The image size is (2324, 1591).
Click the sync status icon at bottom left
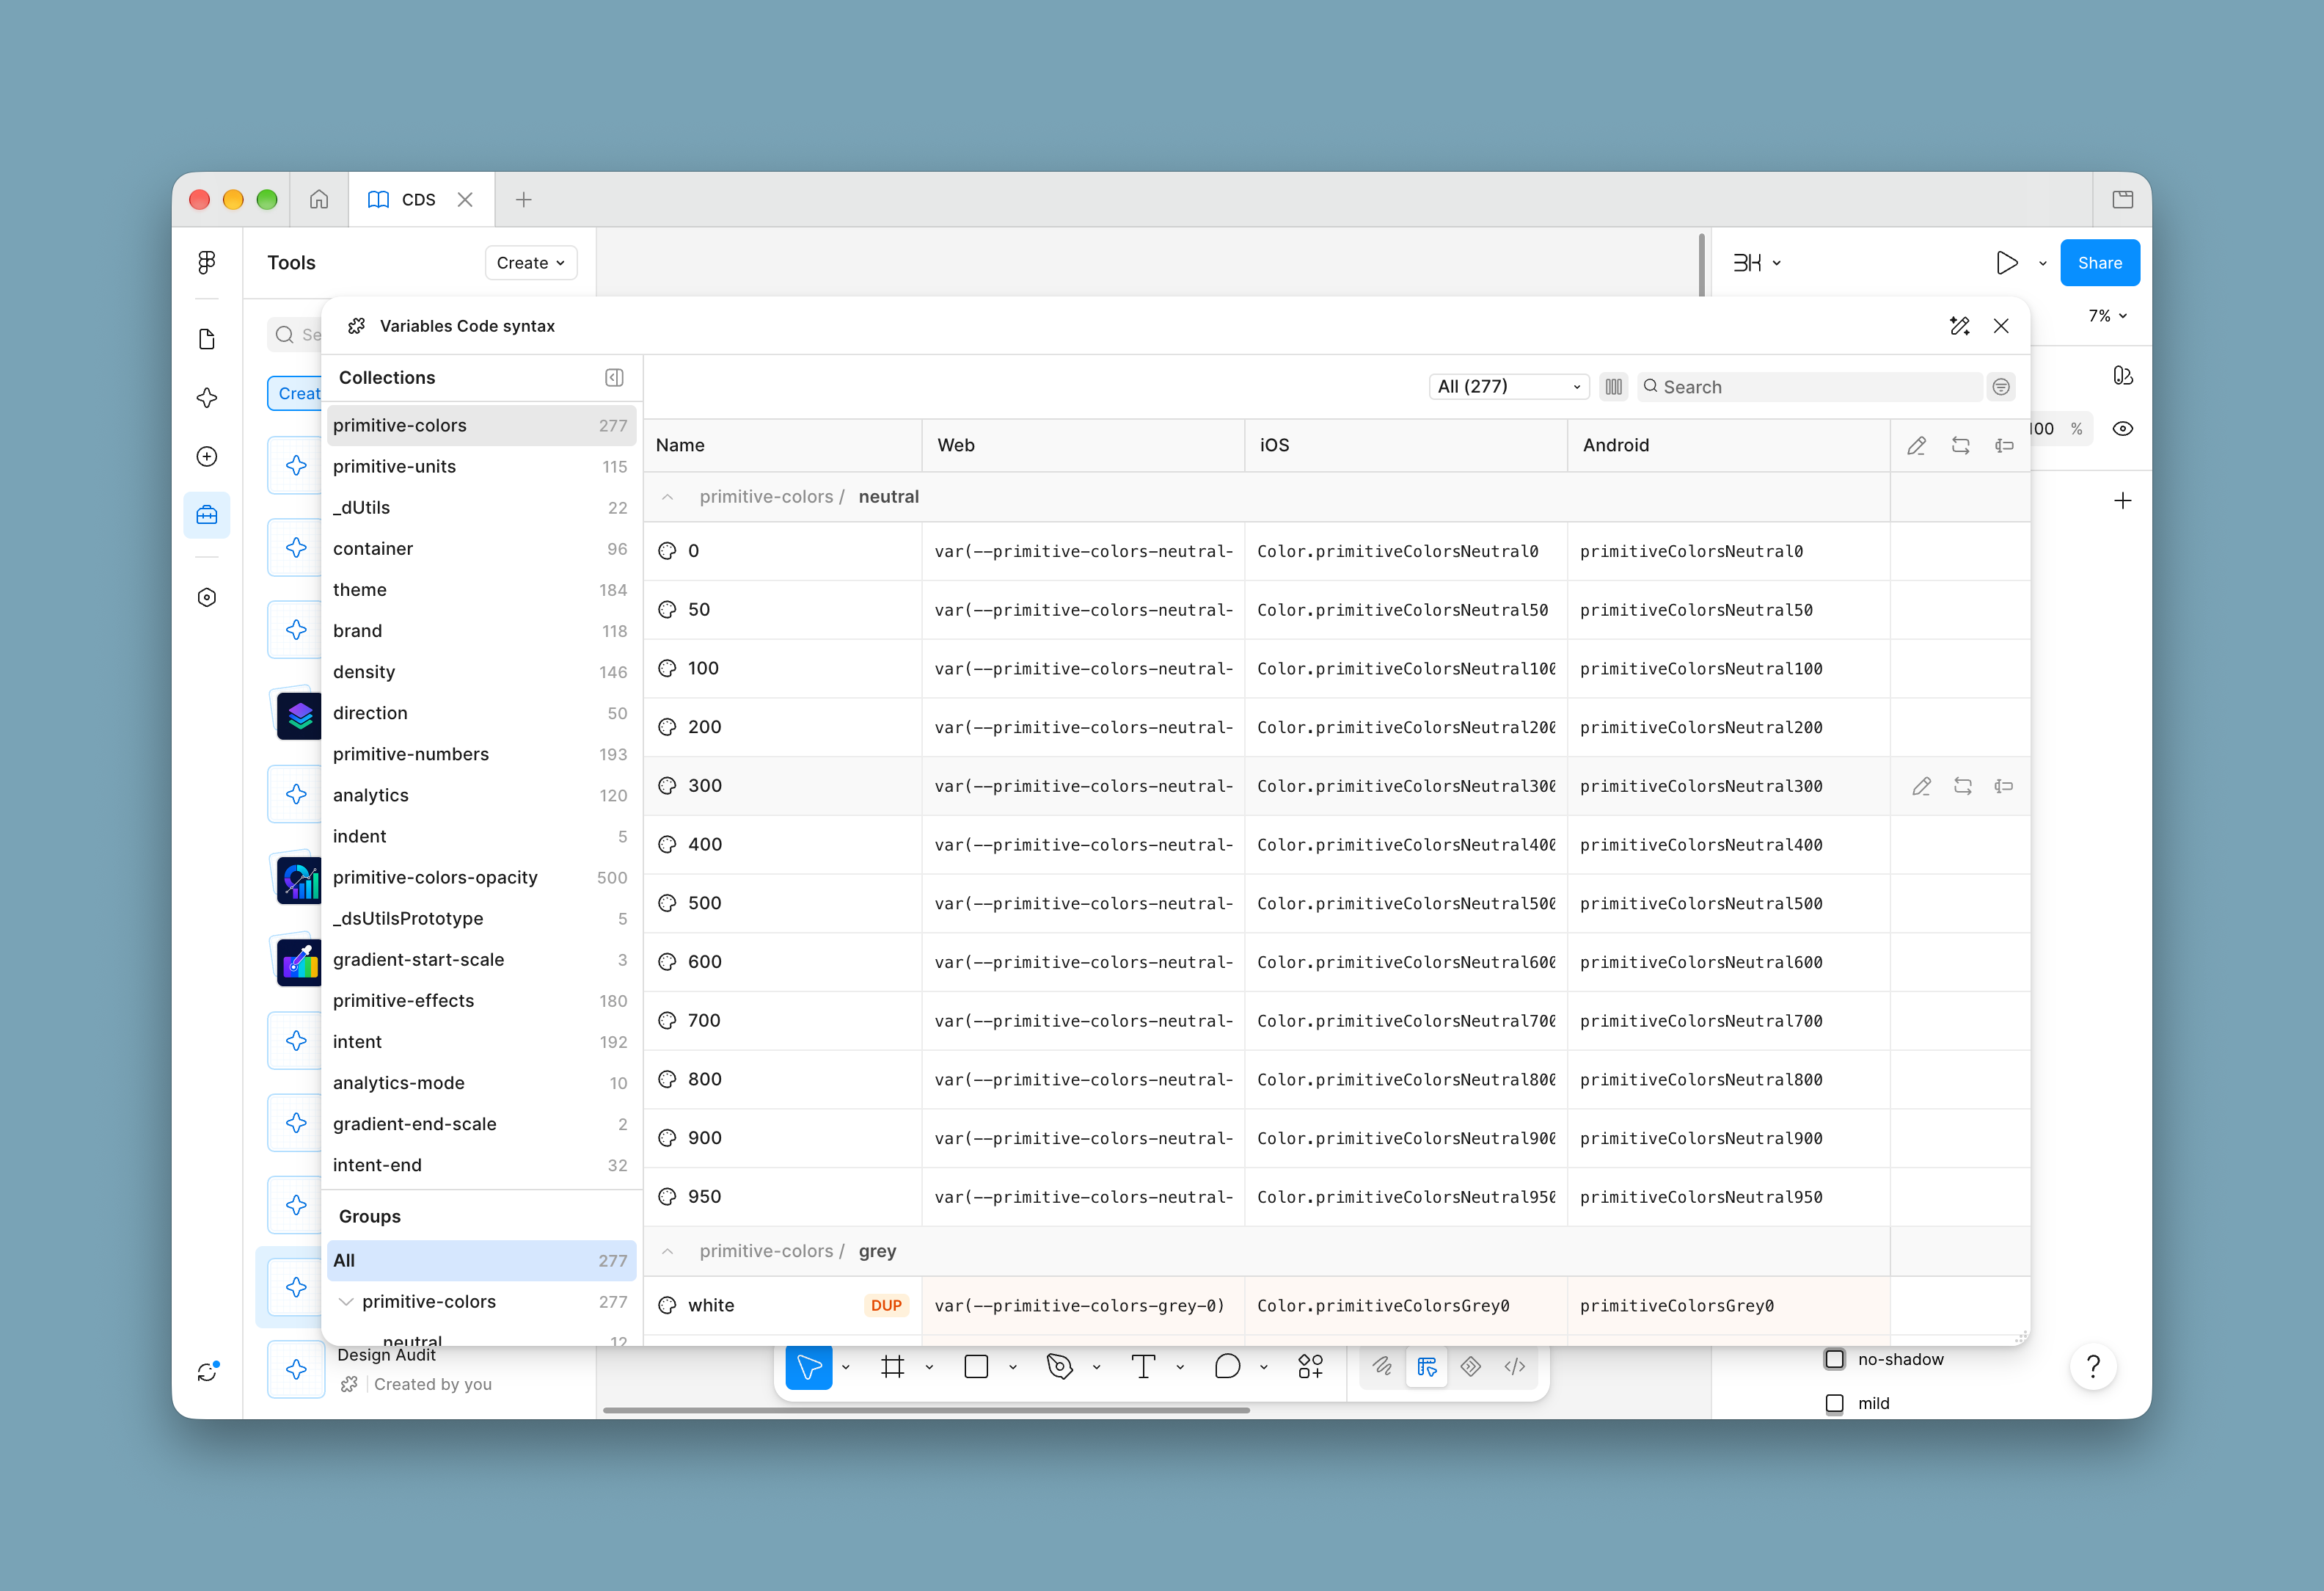[x=207, y=1372]
